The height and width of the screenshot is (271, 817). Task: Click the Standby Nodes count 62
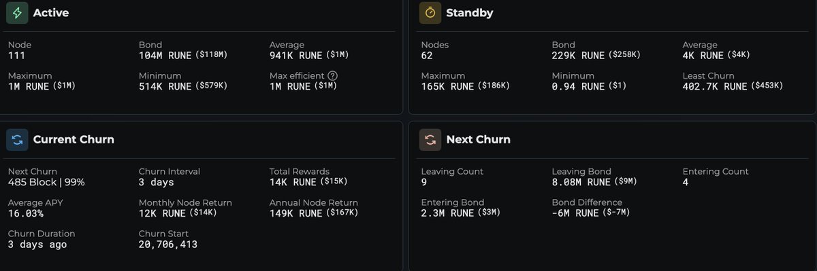pyautogui.click(x=428, y=56)
